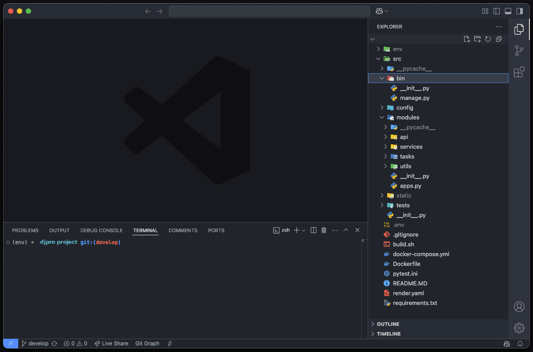Screen dimensions: 533x352
Task: Collapse the modules folder
Action: coord(438,118)
